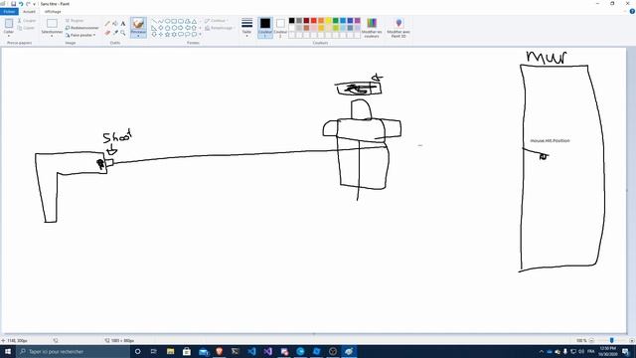Viewport: 636px width, 358px height.
Task: Select the Magnifier zoom tool
Action: [x=123, y=33]
